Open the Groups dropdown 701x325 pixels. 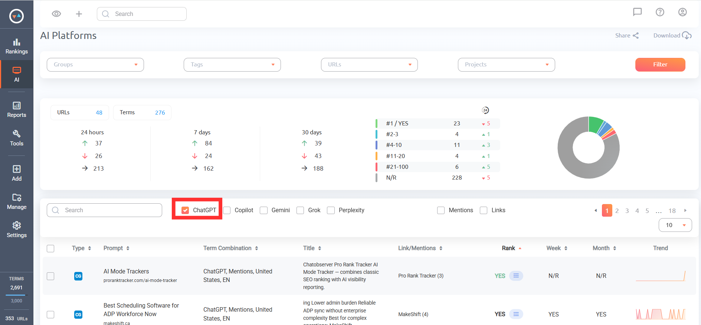click(95, 65)
